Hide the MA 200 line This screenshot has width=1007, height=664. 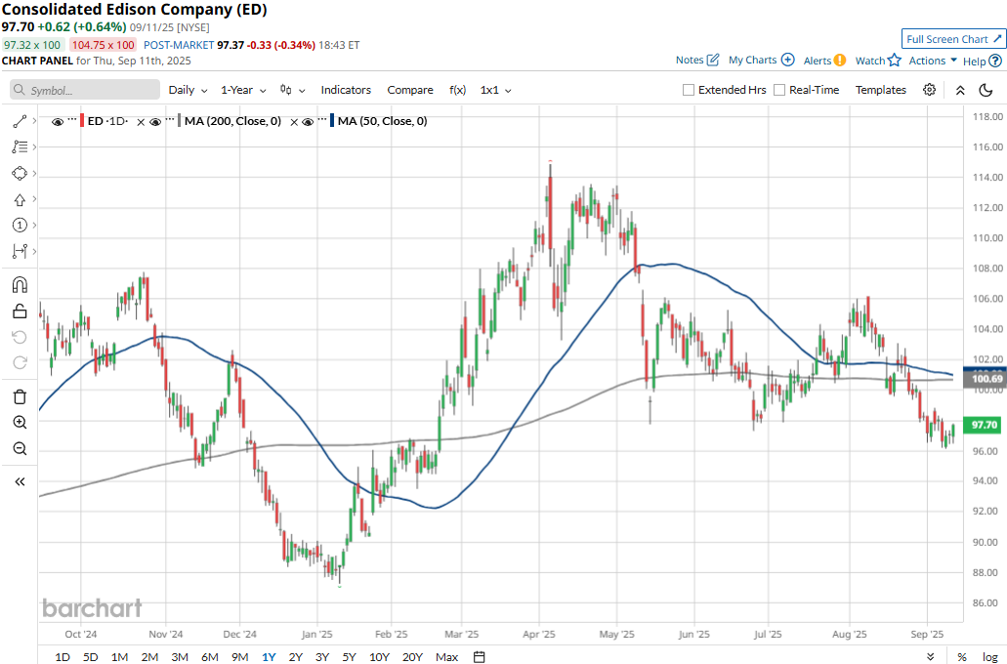coord(154,121)
